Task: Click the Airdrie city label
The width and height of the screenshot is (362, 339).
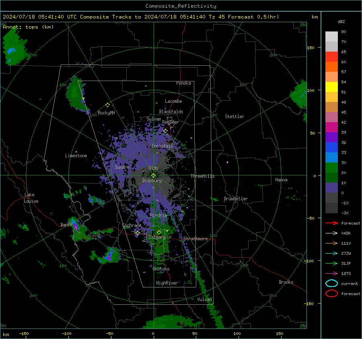Action: [x=158, y=215]
